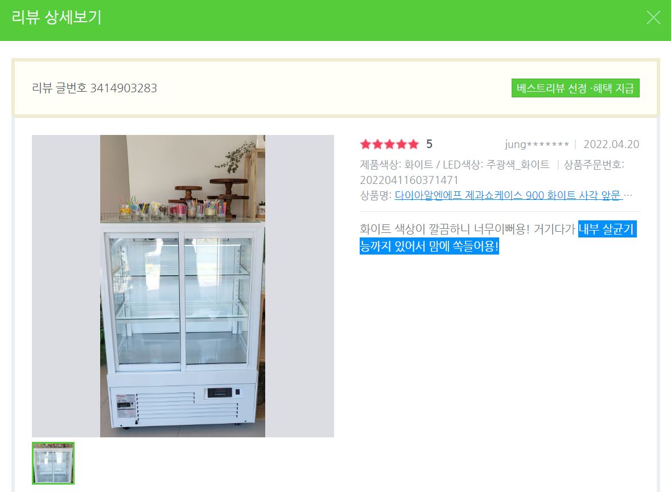Click the highlighted text 내부 살균기
This screenshot has height=492, width=671.
tap(607, 229)
